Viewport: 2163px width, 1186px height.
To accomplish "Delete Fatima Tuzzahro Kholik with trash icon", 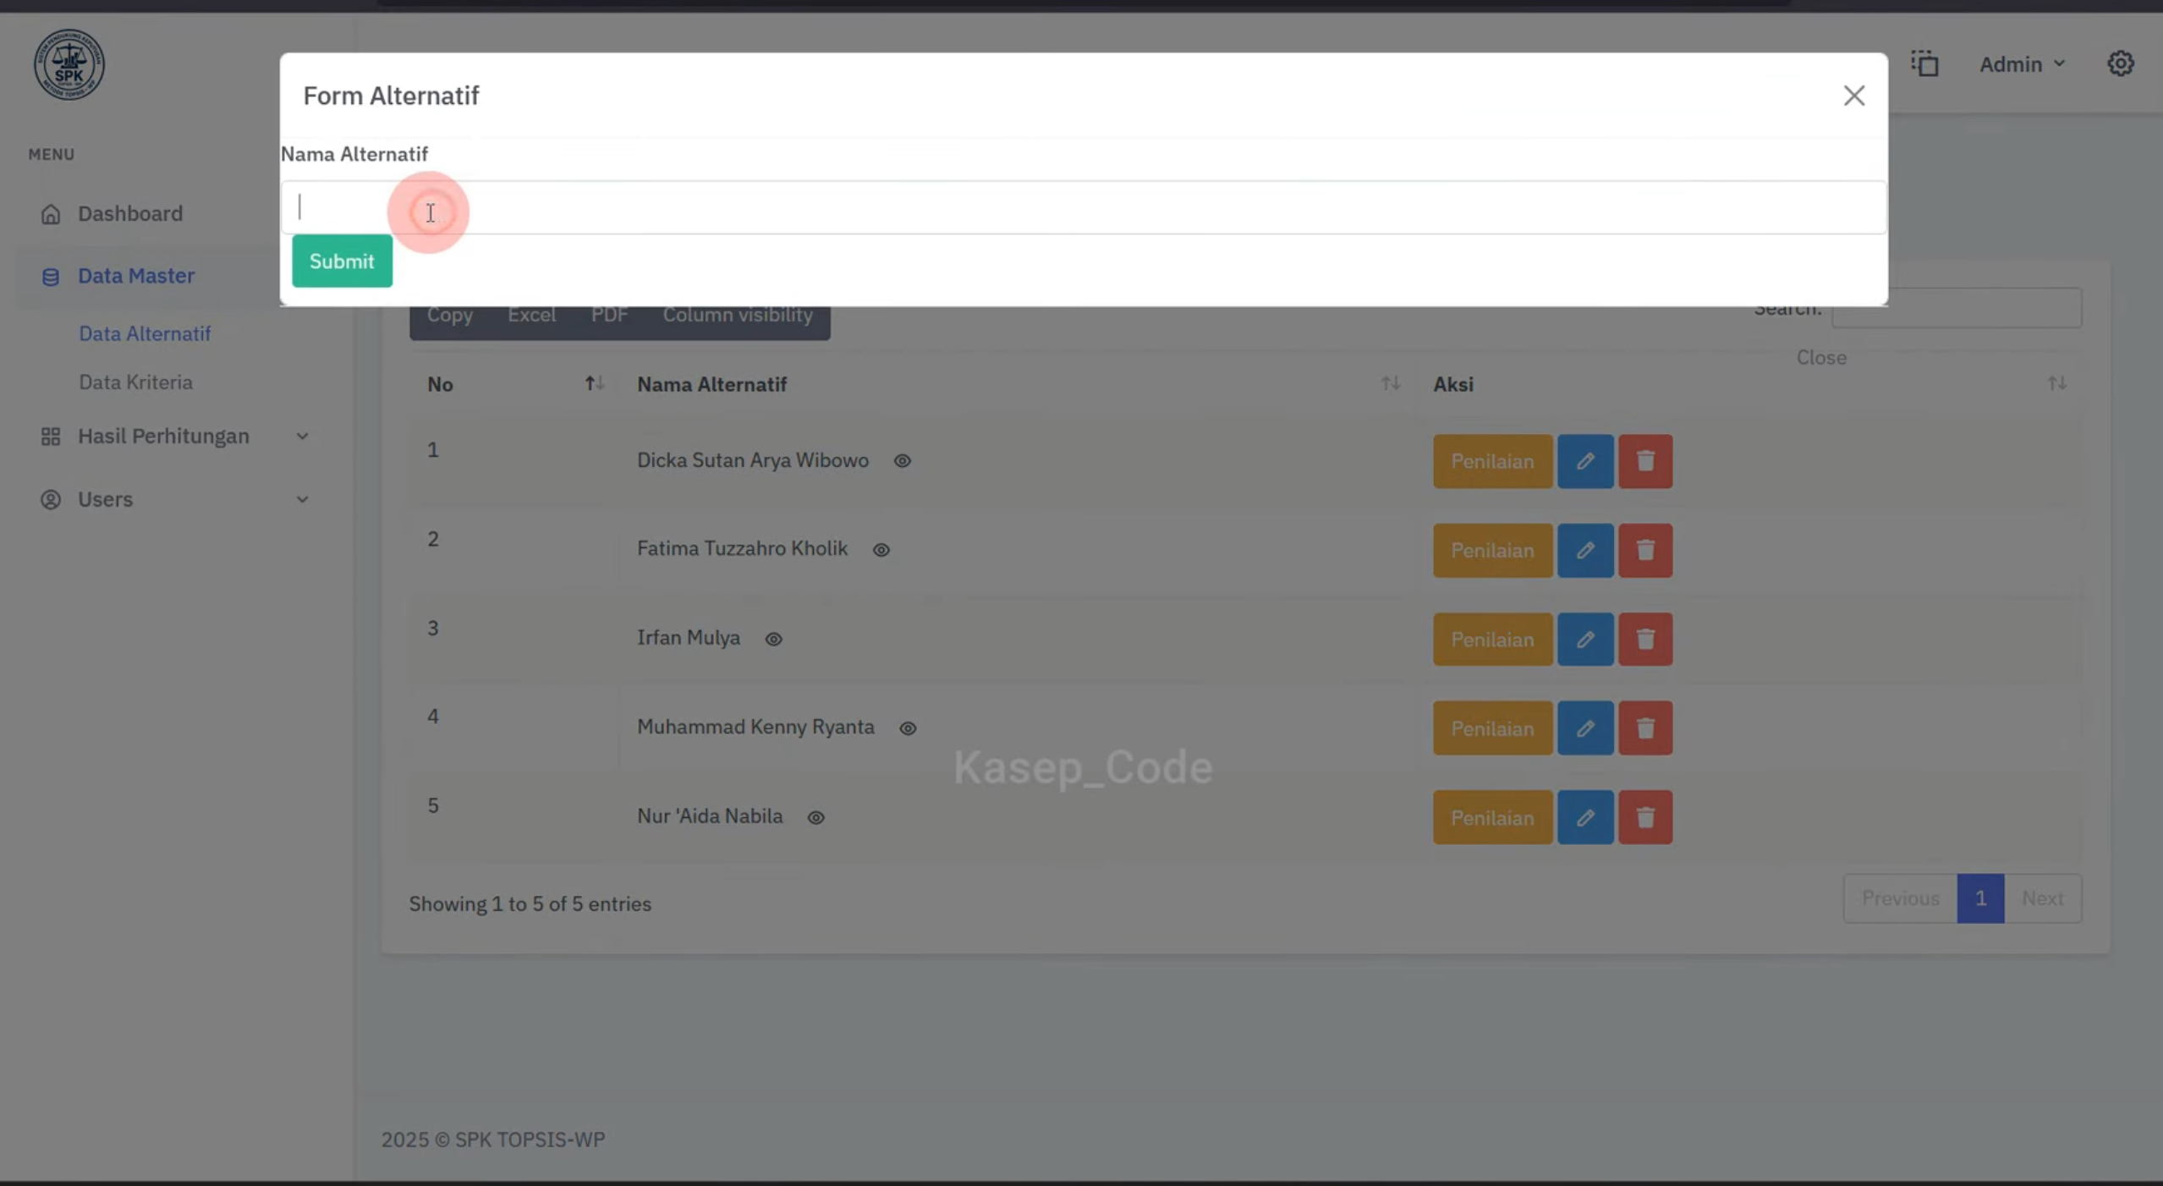I will click(x=1645, y=551).
